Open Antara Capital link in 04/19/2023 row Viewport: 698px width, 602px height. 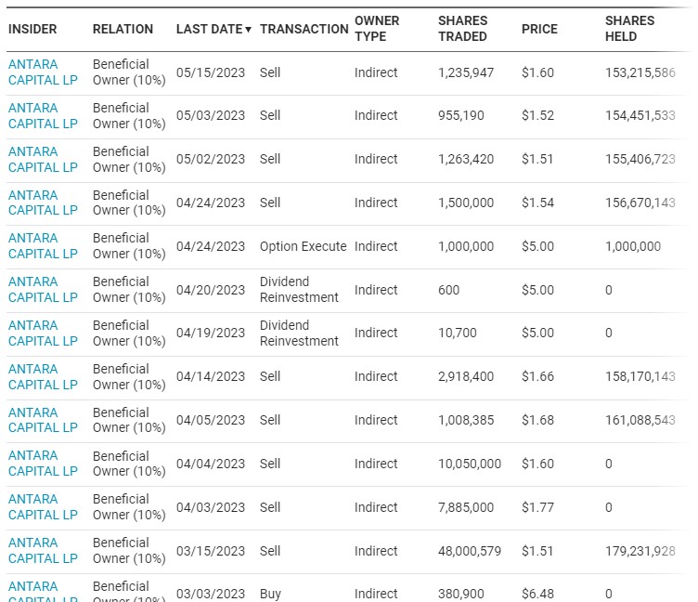click(43, 334)
